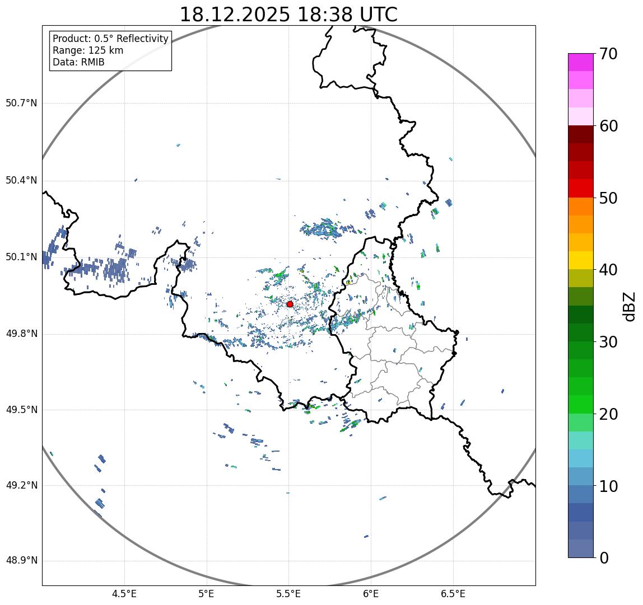Click the title '18.12.2025 18:38 UTC'
643x605 pixels.
[288, 15]
